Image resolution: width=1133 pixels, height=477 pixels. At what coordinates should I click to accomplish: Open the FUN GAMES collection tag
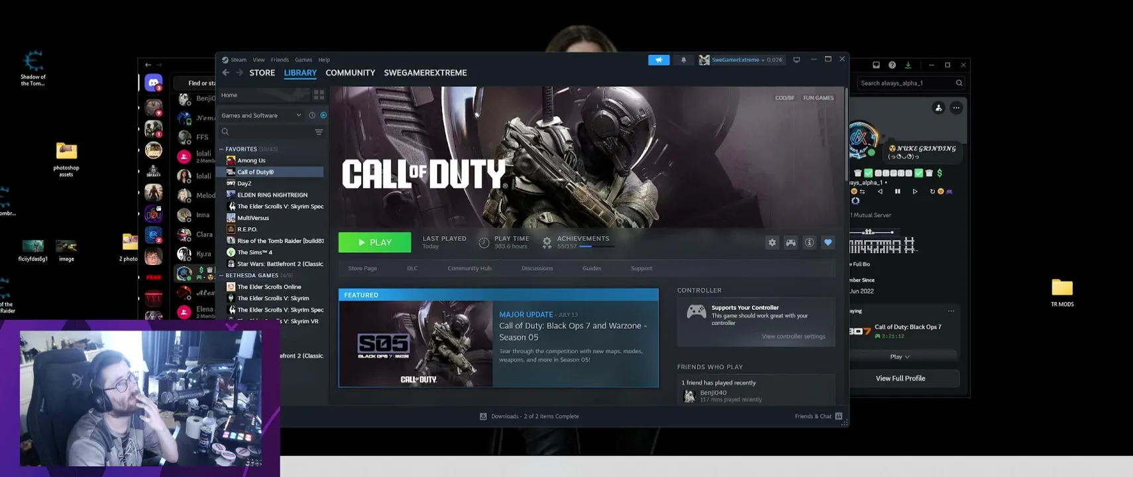818,98
